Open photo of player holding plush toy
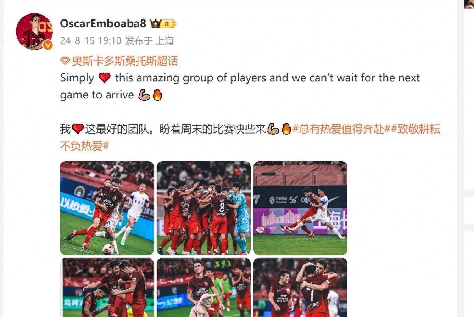 click(203, 288)
